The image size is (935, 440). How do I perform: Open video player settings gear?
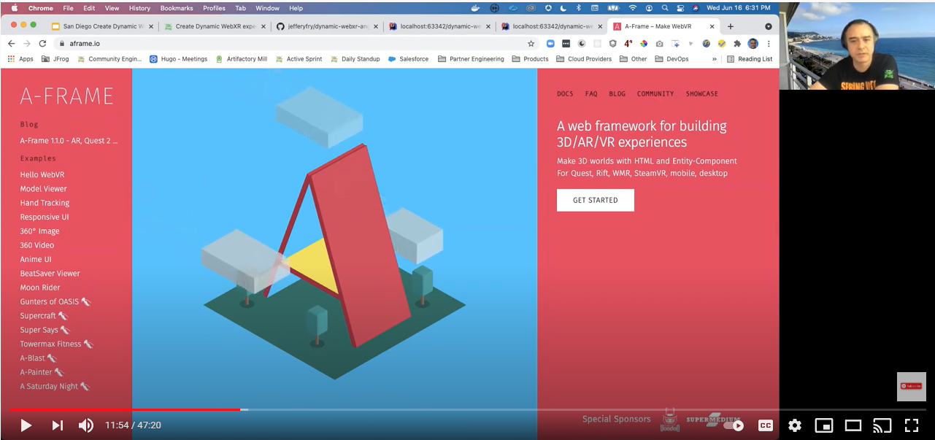click(x=795, y=425)
